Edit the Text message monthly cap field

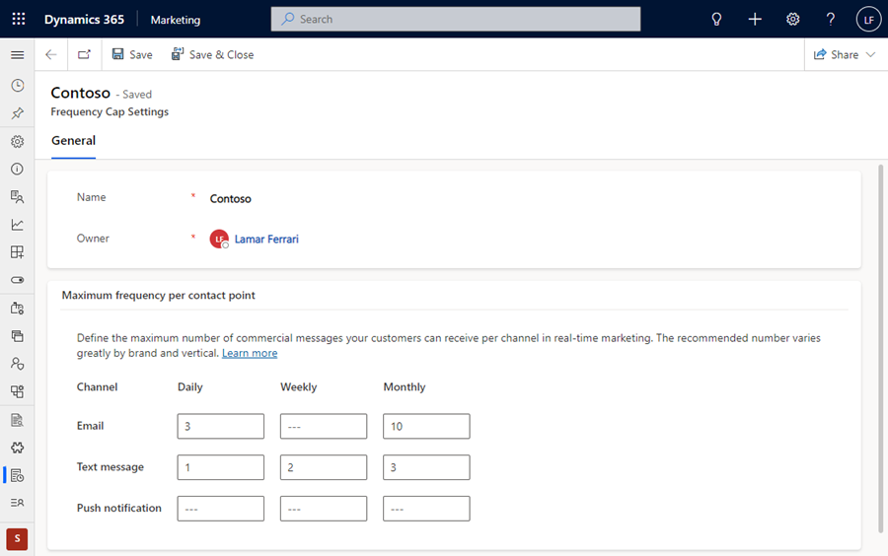(426, 467)
